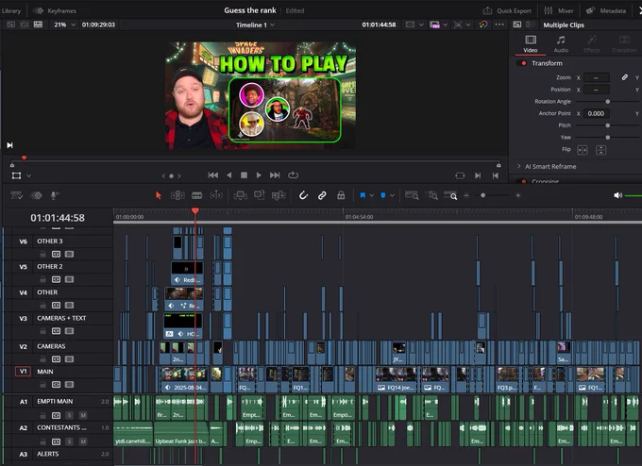Toggle the linked selection chain icon
This screenshot has width=642, height=466.
click(x=322, y=195)
